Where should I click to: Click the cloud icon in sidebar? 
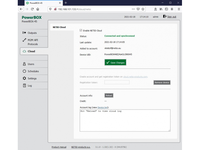pos(24,51)
